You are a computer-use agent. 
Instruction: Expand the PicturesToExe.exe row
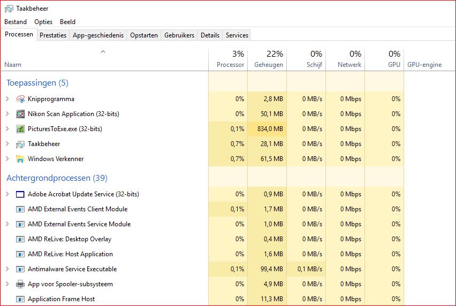point(7,129)
